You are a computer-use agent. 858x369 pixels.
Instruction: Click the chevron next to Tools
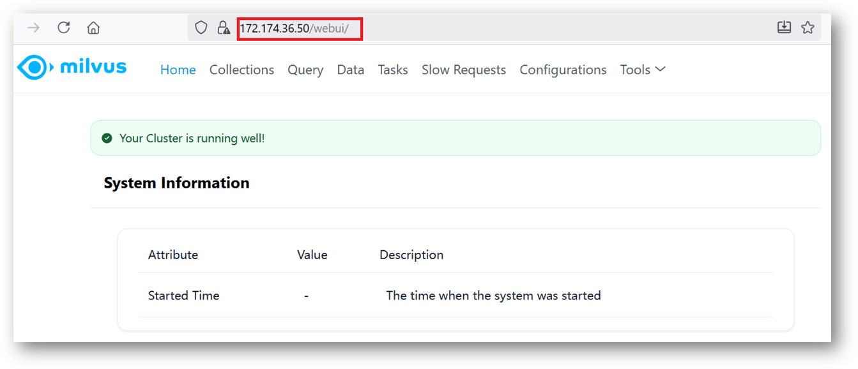660,70
